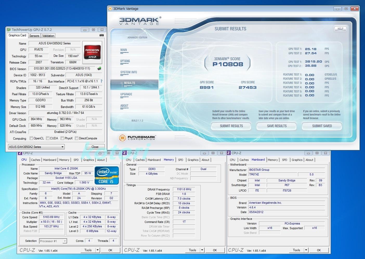Click OK in the CPU-Z CPU window
365x259 pixels.
(x=110, y=250)
